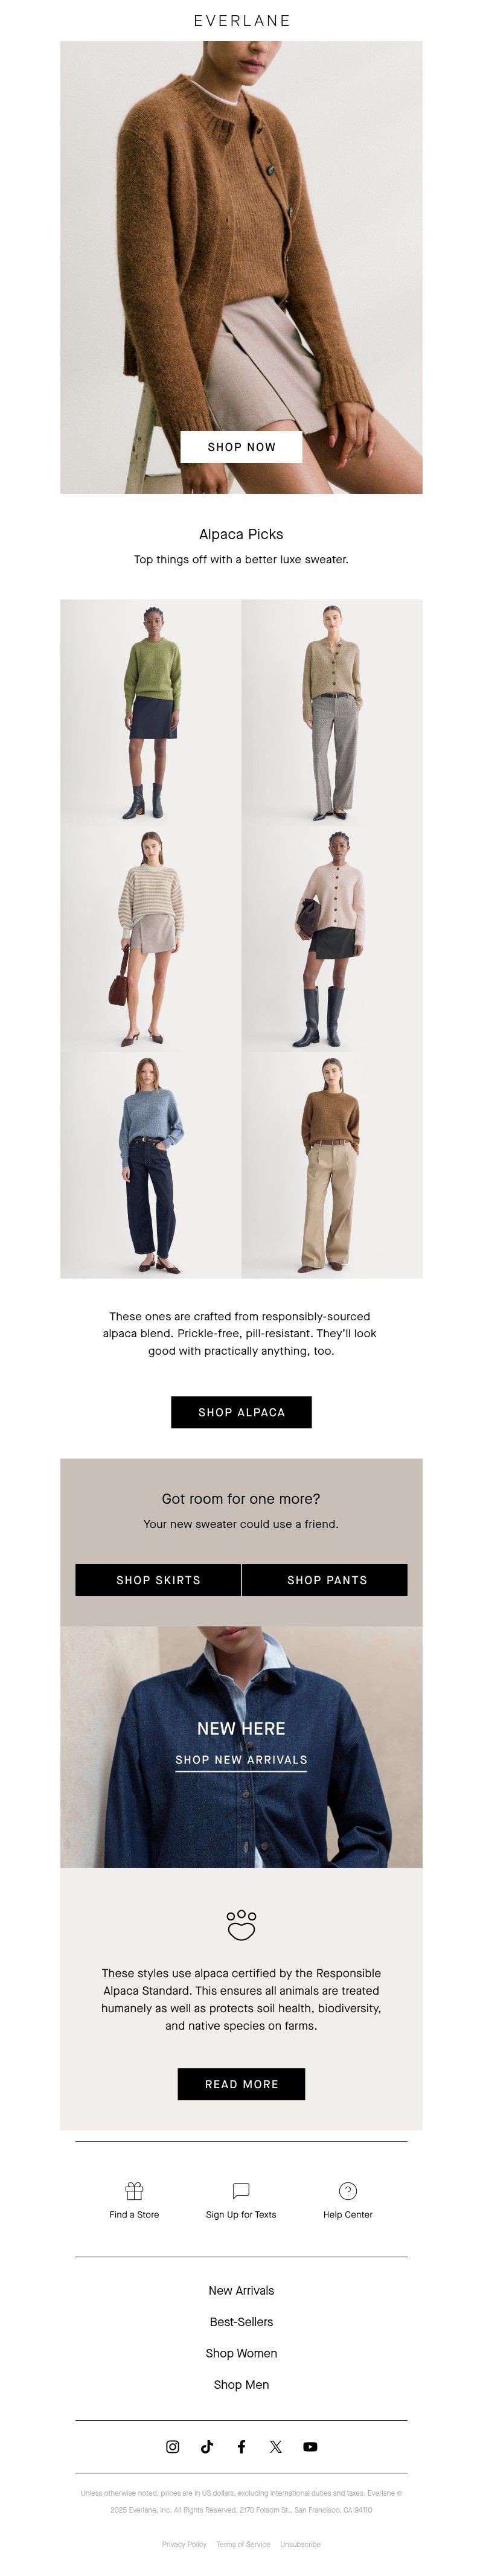Open the X social icon
This screenshot has height=2576, width=483.
[x=276, y=2447]
